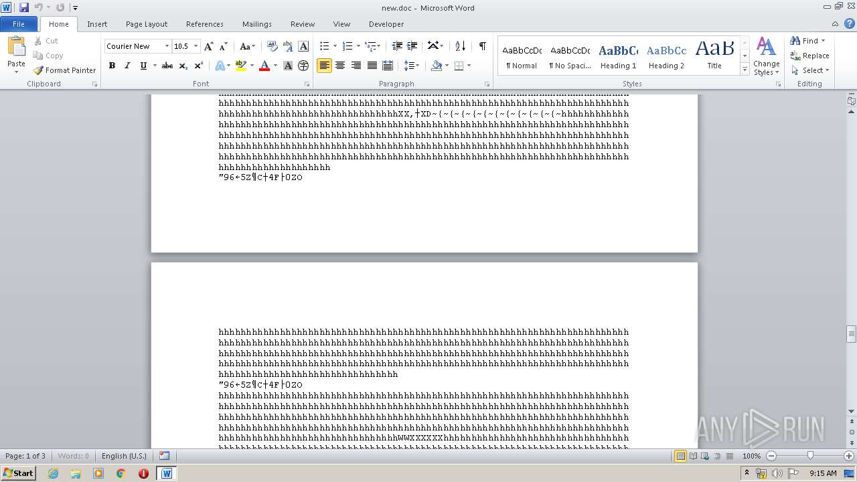
Task: Open the Paragraph dialog launcher
Action: (x=487, y=84)
